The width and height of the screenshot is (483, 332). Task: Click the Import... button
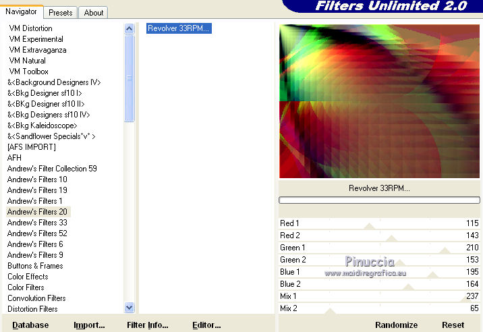pyautogui.click(x=89, y=325)
